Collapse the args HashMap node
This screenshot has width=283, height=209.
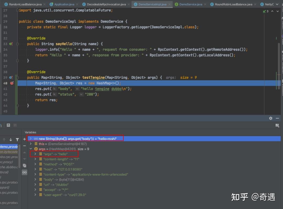[x=31, y=149]
